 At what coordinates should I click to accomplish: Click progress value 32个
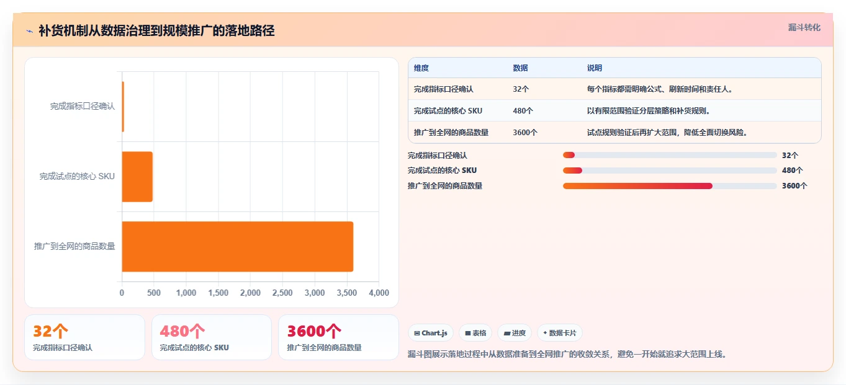click(790, 156)
